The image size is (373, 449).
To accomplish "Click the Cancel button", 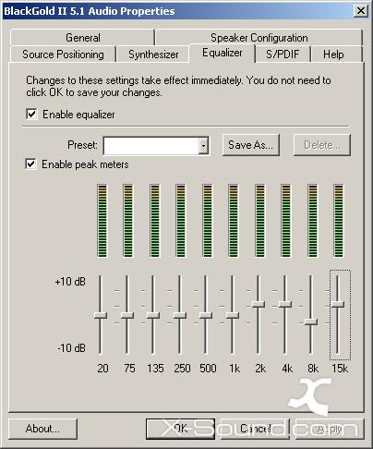I will click(x=255, y=429).
